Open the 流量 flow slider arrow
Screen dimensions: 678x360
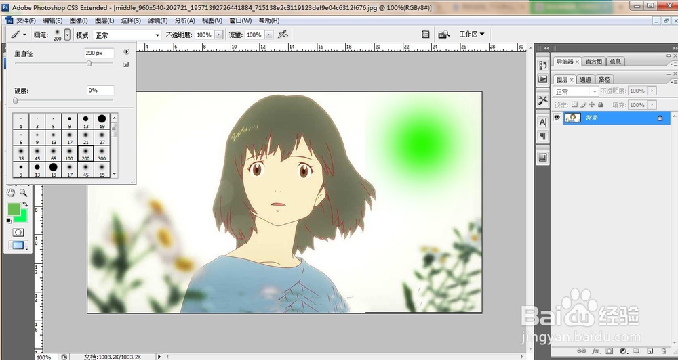coord(269,35)
